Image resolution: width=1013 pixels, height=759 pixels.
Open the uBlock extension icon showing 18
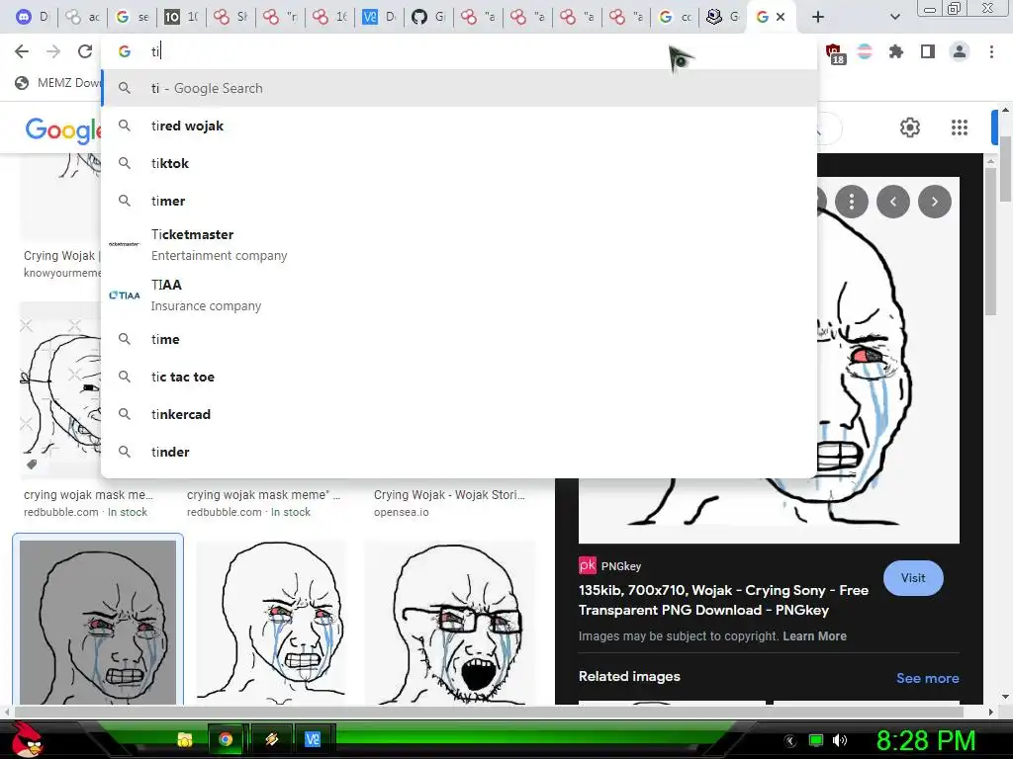point(835,53)
